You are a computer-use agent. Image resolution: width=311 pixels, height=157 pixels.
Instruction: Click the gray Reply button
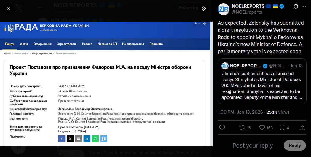point(295,145)
